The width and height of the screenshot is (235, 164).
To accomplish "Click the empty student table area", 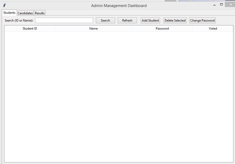I will [119, 96].
